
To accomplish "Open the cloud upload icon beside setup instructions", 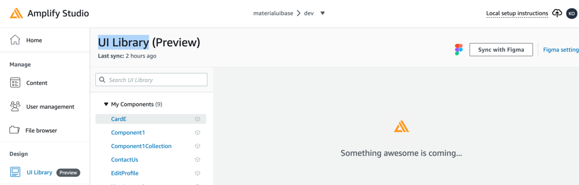I will point(557,13).
